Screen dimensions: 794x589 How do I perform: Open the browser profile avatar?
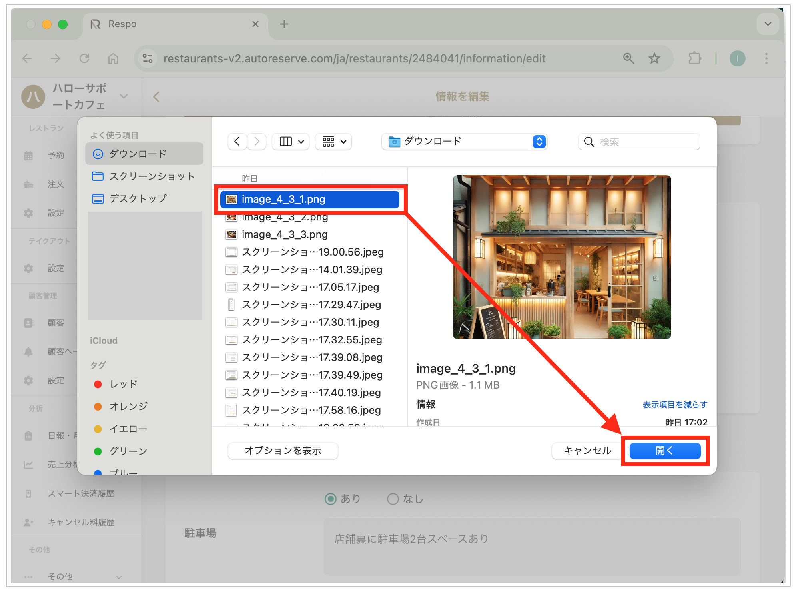pos(737,59)
